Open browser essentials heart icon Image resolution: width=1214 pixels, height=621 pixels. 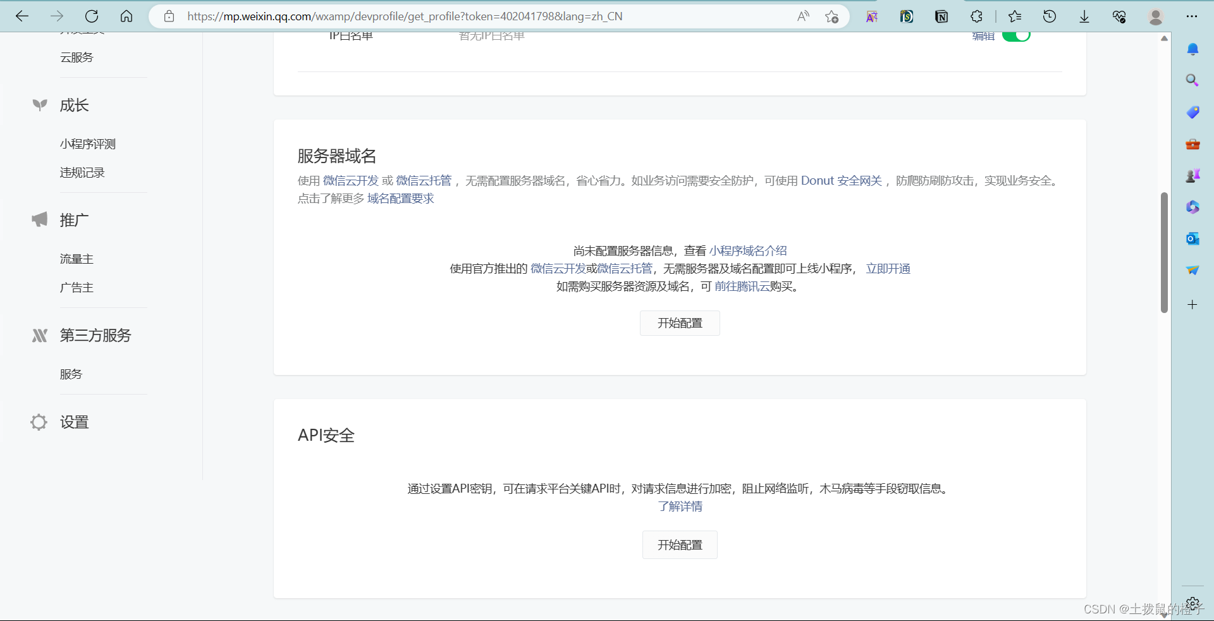(x=1119, y=16)
